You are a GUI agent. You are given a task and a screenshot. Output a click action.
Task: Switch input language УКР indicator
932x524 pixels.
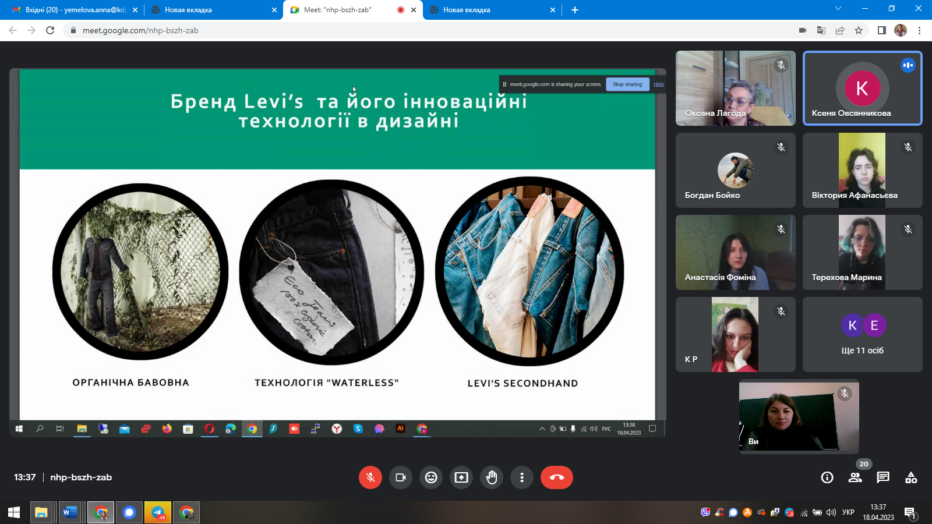click(848, 512)
